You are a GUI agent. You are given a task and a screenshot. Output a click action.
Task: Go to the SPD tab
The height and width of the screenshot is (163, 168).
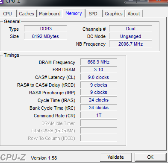93,14
